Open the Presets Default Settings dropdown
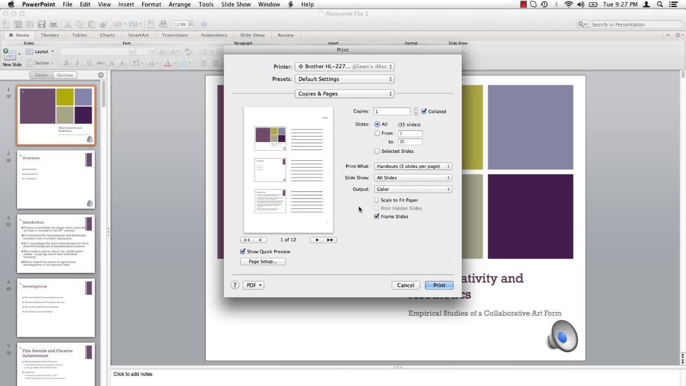 coord(345,79)
